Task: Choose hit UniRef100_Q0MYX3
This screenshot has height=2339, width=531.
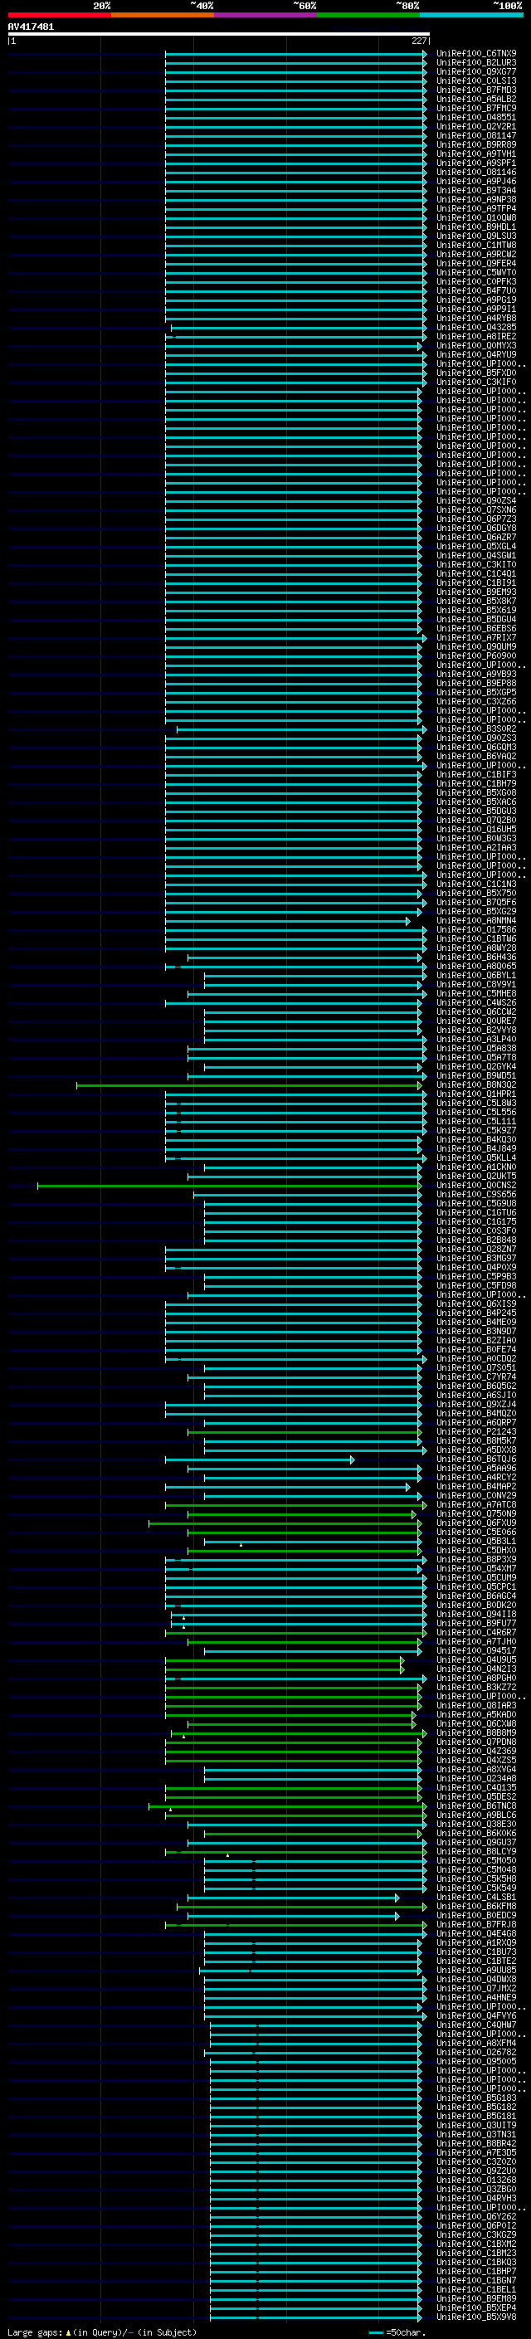Action: click(x=476, y=346)
